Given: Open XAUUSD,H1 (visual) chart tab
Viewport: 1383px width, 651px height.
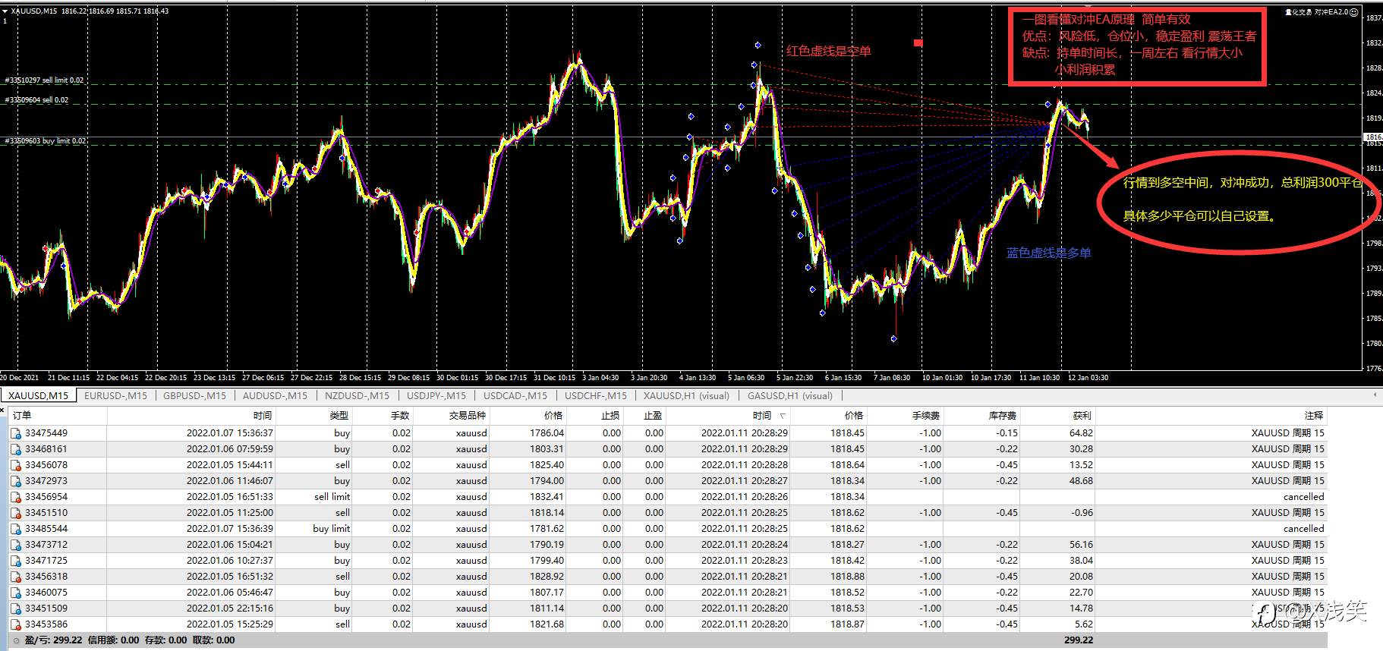Looking at the screenshot, I should (x=686, y=395).
